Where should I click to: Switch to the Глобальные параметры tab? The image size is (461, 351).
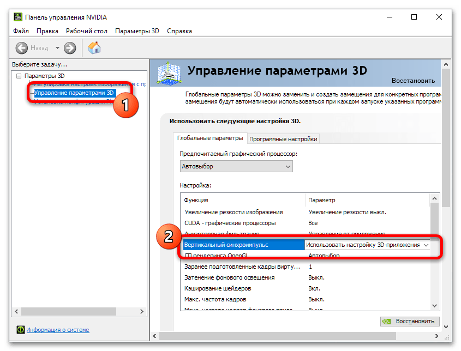(x=210, y=138)
